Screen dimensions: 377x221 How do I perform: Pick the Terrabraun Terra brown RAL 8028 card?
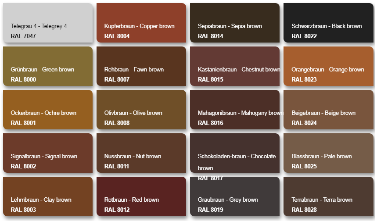pyautogui.click(x=328, y=197)
